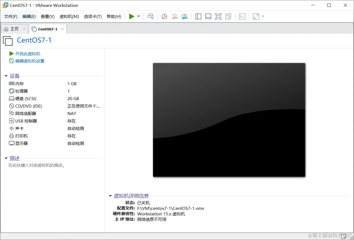354x240 pixels.
Task: Click the processor chip icon
Action: coord(11,91)
